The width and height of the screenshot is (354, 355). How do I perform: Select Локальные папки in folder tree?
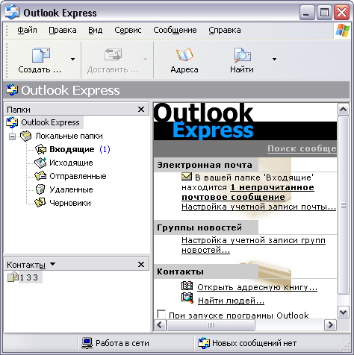[69, 136]
